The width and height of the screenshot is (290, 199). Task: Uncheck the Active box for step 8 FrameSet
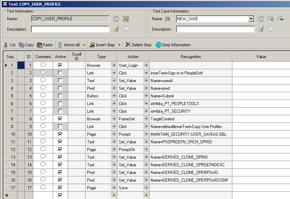coord(60,119)
